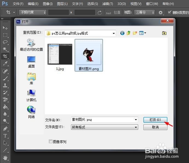189x163 pixels.
Task: Open the 图层(L) menu
Action: coord(62,4)
